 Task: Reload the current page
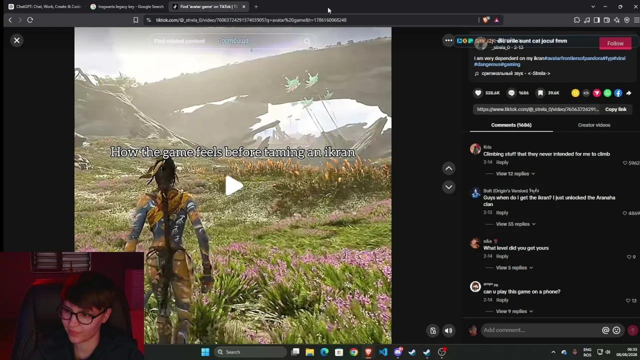pyautogui.click(x=30, y=20)
